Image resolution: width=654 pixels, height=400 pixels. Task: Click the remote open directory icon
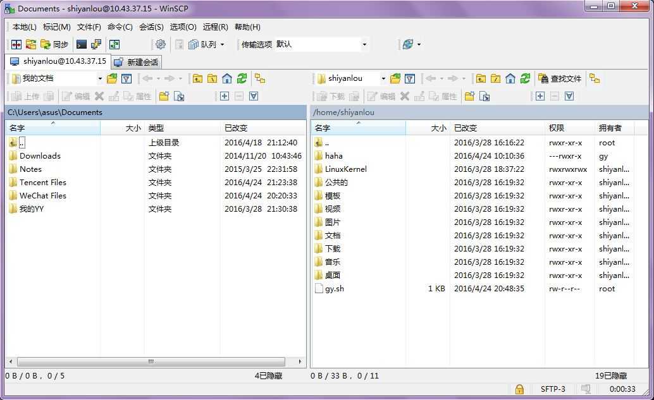[395, 78]
